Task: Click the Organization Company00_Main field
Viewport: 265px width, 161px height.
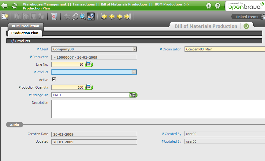Action: point(225,49)
